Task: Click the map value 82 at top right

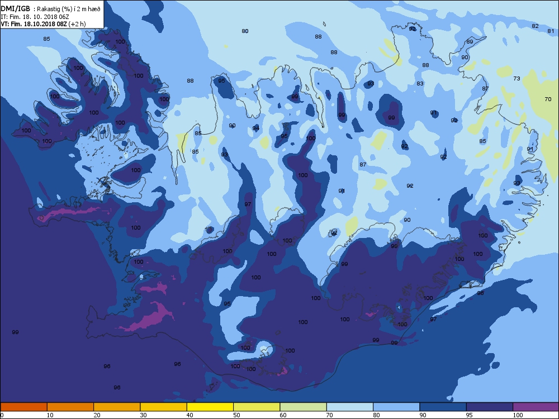Action: tap(535, 26)
